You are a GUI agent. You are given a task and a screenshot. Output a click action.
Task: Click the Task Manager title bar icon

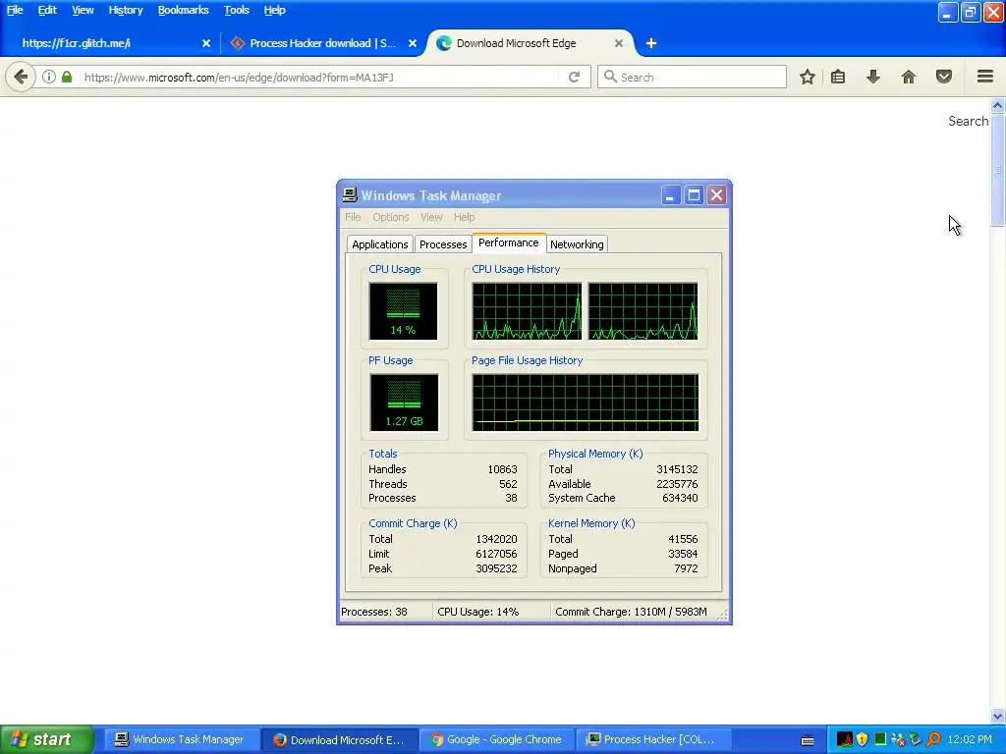(x=350, y=195)
